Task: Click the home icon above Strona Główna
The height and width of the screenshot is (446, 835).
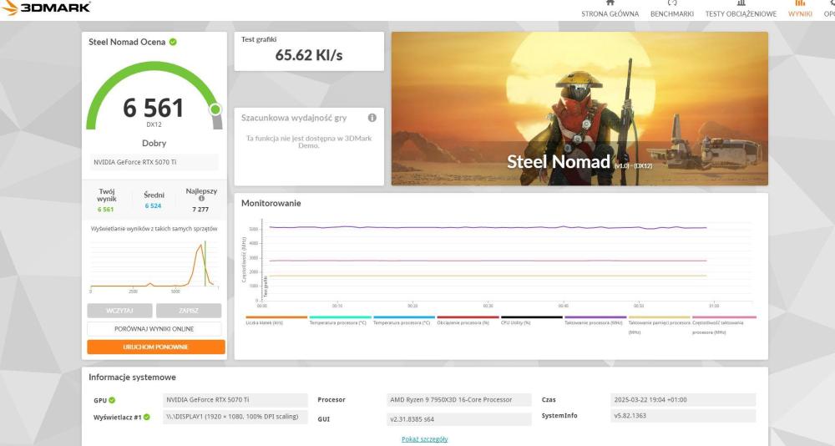Action: tap(610, 3)
